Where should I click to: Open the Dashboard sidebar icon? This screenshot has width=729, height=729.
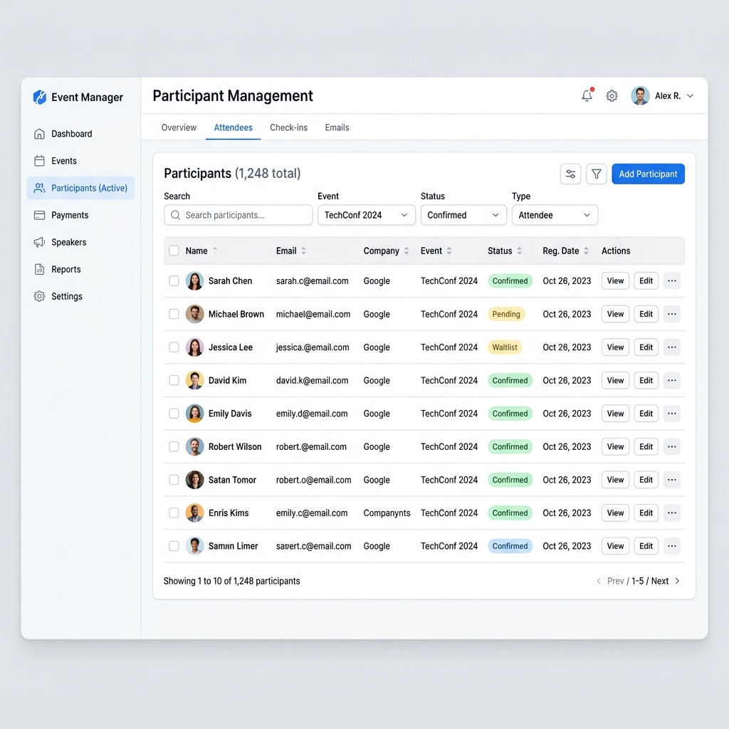coord(39,134)
